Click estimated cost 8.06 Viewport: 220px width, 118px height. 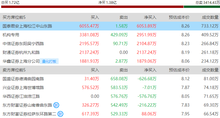[185, 61]
